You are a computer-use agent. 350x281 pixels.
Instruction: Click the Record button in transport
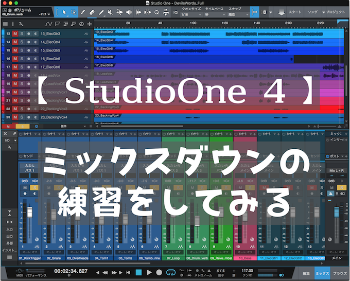159,273
